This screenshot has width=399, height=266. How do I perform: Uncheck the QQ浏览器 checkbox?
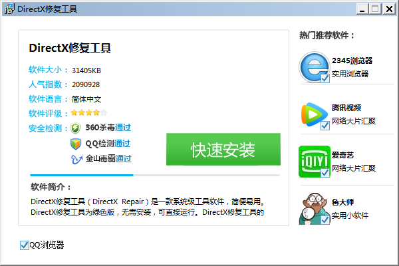[25, 245]
